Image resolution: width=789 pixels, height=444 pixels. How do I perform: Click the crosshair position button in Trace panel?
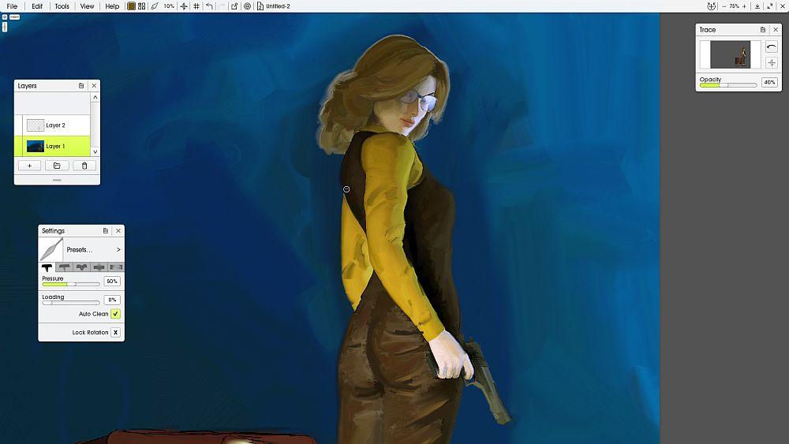[x=772, y=62]
